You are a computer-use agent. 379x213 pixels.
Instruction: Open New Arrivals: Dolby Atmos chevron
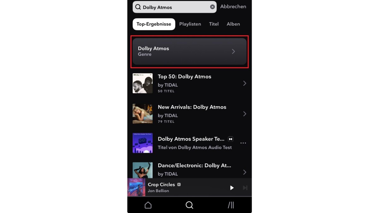tap(245, 114)
